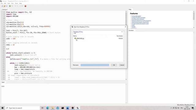This screenshot has width=196, height=110.
Task: Select BME280.py in the file list
Action: (x=80, y=38)
